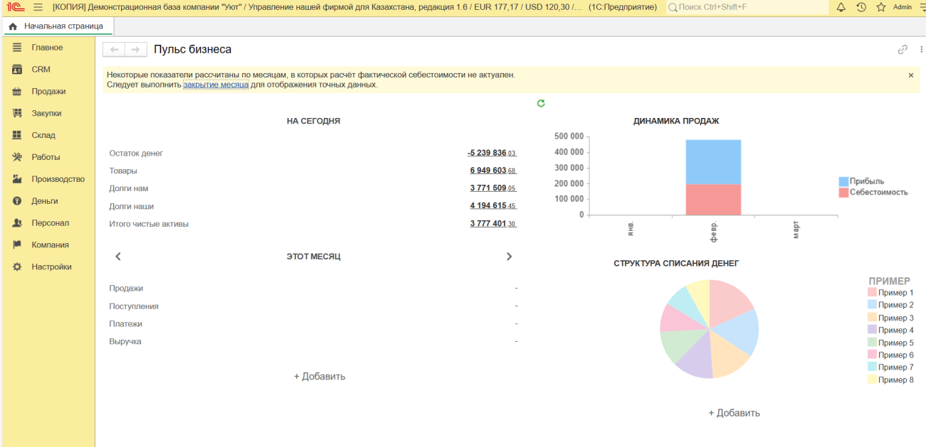Open the hamburger main menu icon
Image resolution: width=926 pixels, height=447 pixels.
38,7
